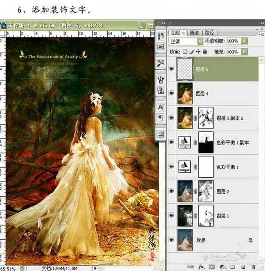Expand the opacity 不透明度 slider arrow
This screenshot has width=265, height=271.
pyautogui.click(x=244, y=41)
